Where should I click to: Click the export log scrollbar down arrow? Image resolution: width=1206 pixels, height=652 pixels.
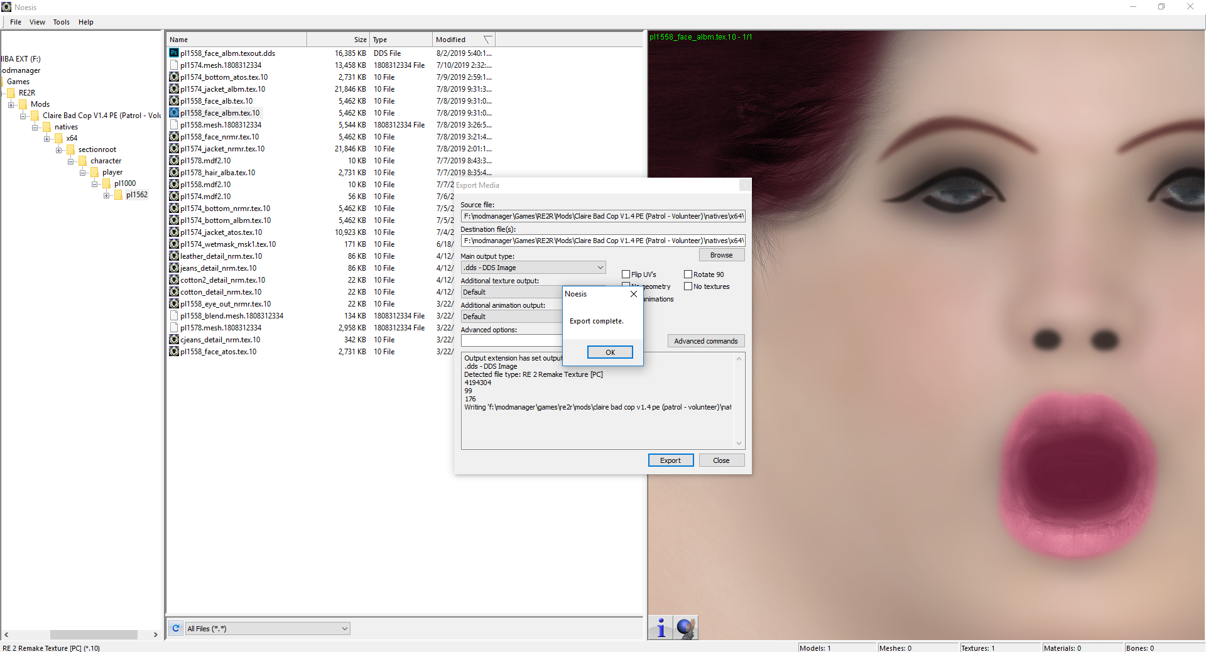739,443
